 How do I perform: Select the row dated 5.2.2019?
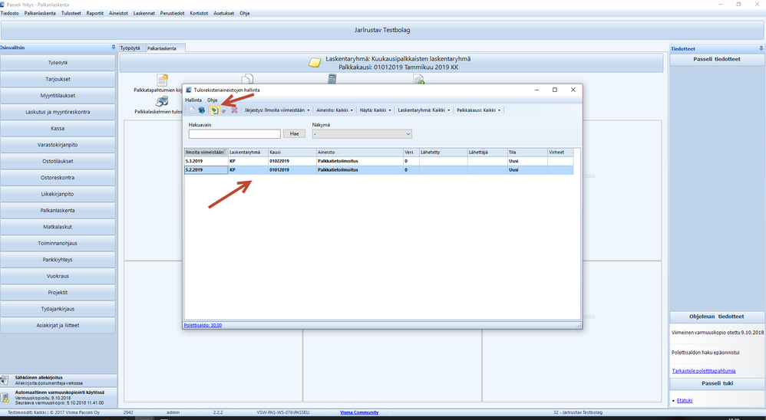pyautogui.click(x=378, y=169)
